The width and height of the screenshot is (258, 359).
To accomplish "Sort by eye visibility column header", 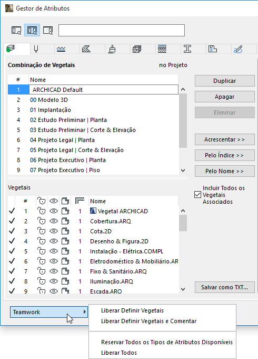I will pos(54,201).
